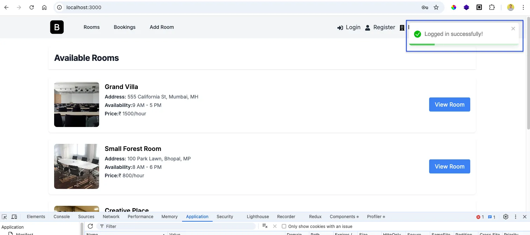Image resolution: width=530 pixels, height=235 pixels.
Task: Switch to the Lighthouse DevTools tab
Action: [258, 217]
